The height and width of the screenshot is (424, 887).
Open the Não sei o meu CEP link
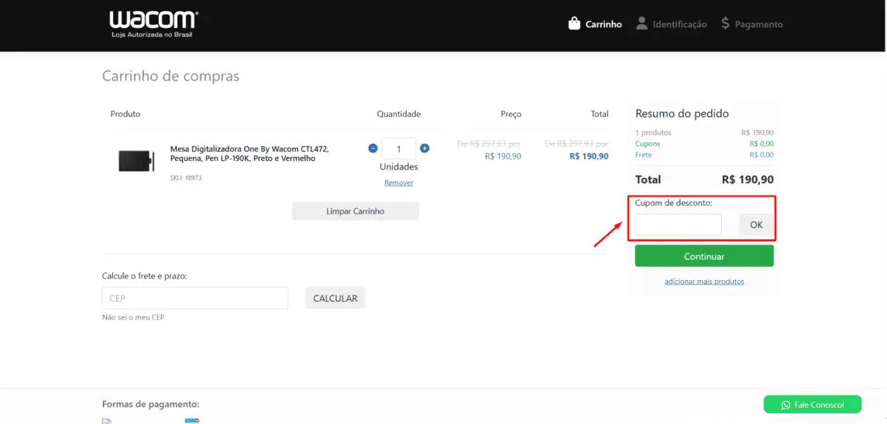tap(133, 317)
